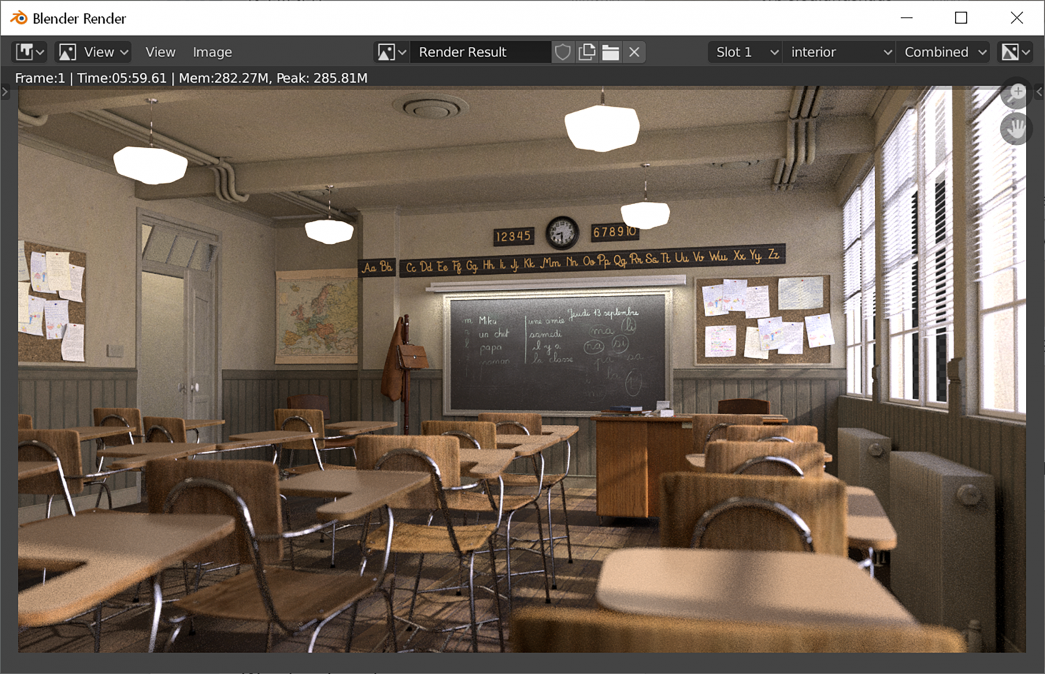This screenshot has width=1045, height=674.
Task: Click the zoom magnifier gizmo
Action: [x=1016, y=95]
